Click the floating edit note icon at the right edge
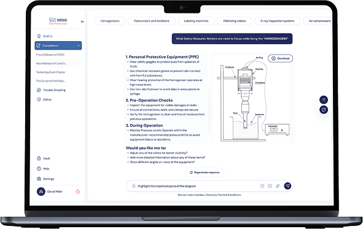Image resolution: width=363 pixels, height=229 pixels. [x=324, y=109]
